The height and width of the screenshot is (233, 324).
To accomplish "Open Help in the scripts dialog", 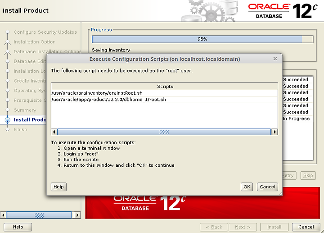I will pyautogui.click(x=58, y=187).
